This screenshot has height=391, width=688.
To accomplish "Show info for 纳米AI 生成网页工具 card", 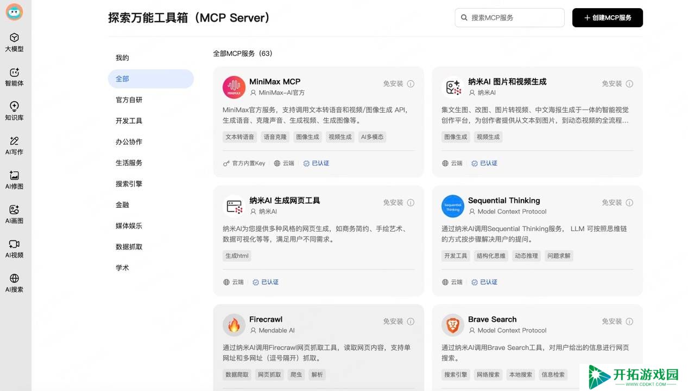I will click(x=411, y=202).
